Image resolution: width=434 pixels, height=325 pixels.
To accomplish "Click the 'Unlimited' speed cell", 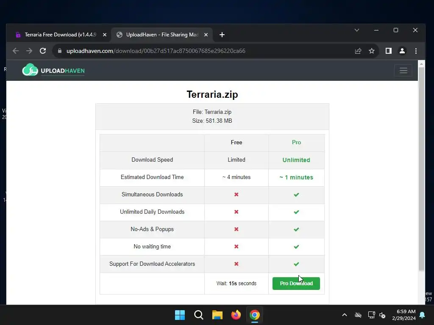I will (x=296, y=160).
